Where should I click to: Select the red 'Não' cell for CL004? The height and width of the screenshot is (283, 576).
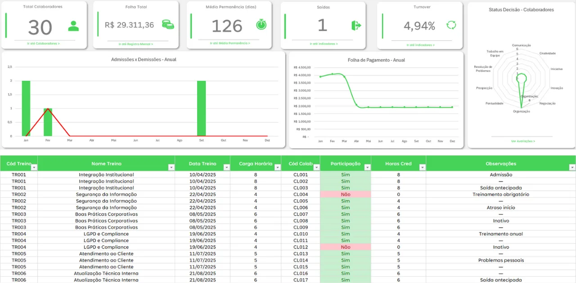346,195
